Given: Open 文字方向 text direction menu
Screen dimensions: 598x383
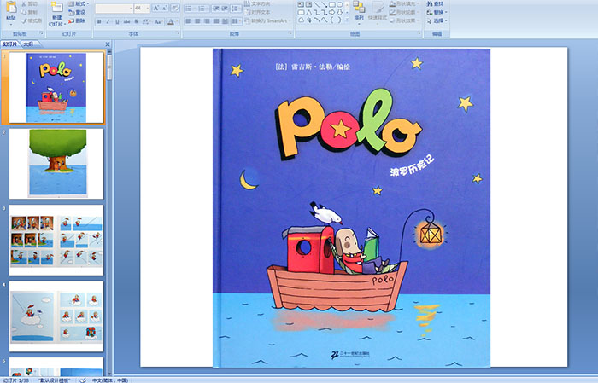Looking at the screenshot, I should [260, 3].
